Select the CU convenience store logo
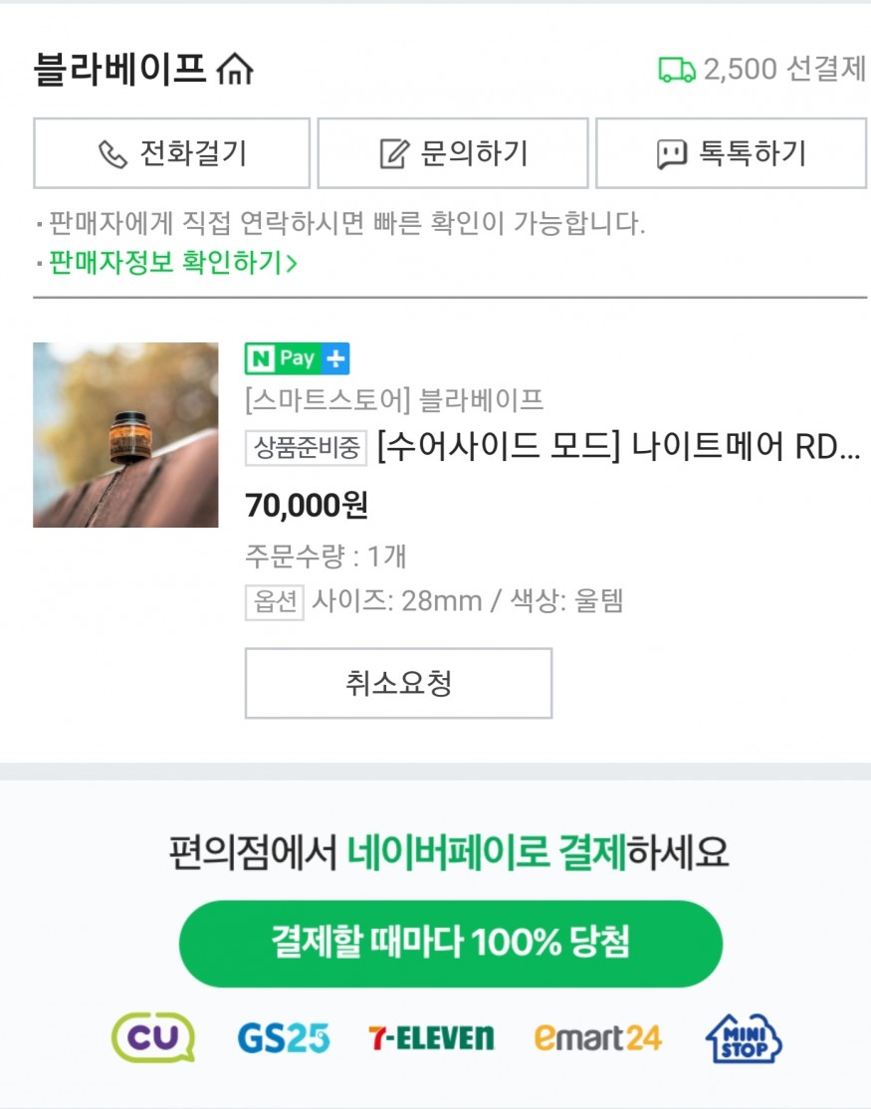 [153, 1037]
